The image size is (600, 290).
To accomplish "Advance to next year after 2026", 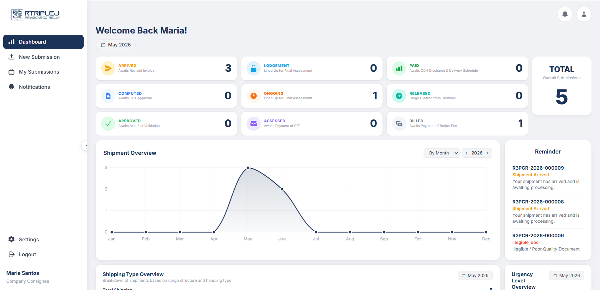I will tap(487, 153).
